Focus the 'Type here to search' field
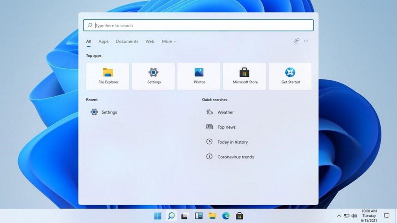Screen dimensions: 397x223 click(x=198, y=25)
